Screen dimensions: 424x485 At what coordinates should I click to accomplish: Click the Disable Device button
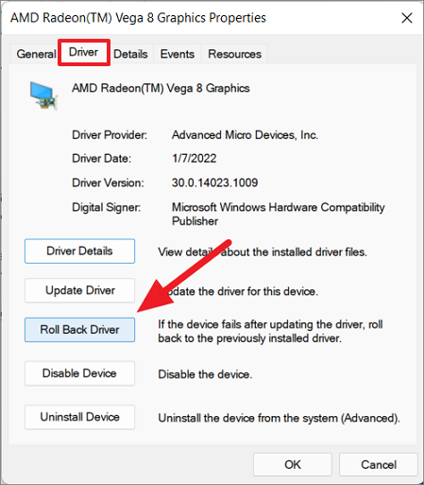(79, 373)
